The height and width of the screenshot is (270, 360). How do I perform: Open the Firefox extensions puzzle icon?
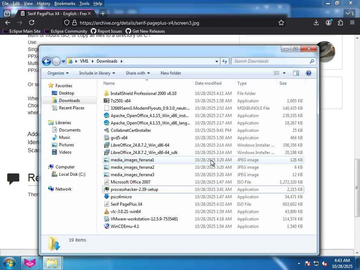pyautogui.click(x=340, y=22)
